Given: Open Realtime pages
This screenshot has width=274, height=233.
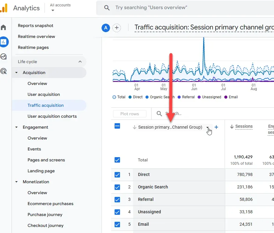Looking at the screenshot, I should (33, 47).
